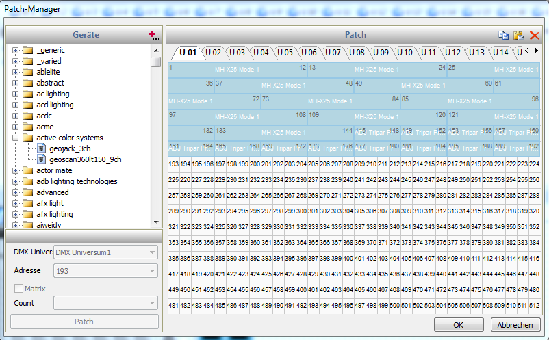Expand the ac lighting folder node

point(15,94)
